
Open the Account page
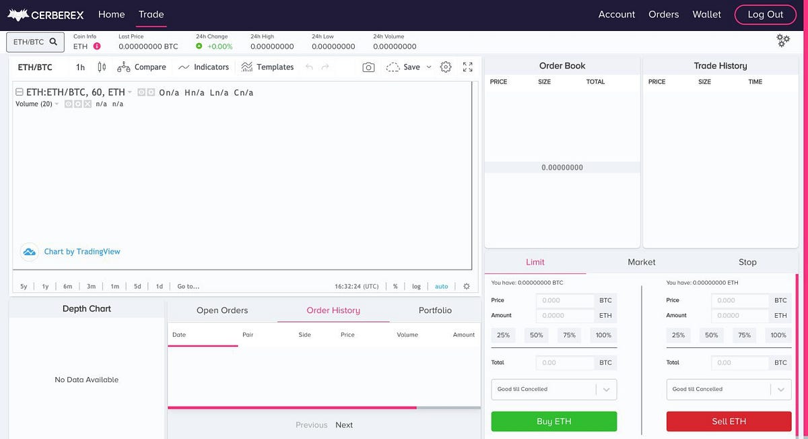[617, 14]
